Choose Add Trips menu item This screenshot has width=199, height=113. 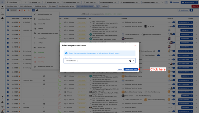point(46,43)
